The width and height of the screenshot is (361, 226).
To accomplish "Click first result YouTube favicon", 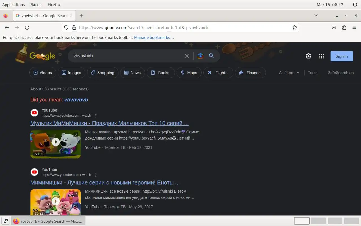I will pos(34,113).
